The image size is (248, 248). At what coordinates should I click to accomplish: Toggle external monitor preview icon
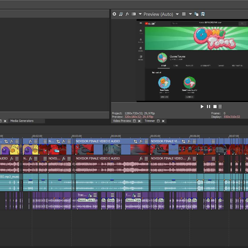click(121, 14)
